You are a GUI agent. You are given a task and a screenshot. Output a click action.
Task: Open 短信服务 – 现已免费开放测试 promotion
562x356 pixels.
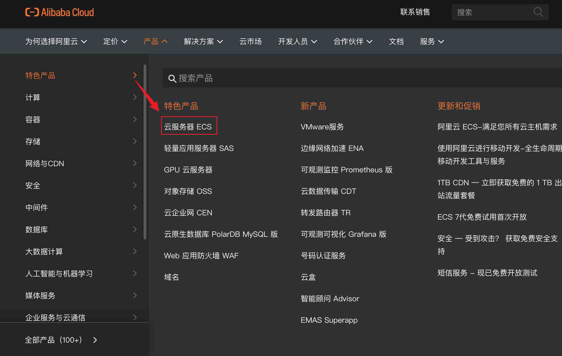[487, 273]
